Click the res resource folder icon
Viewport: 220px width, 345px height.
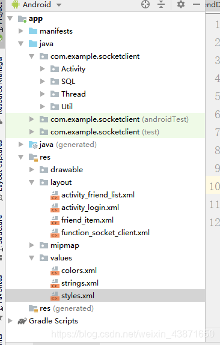pos(33,157)
